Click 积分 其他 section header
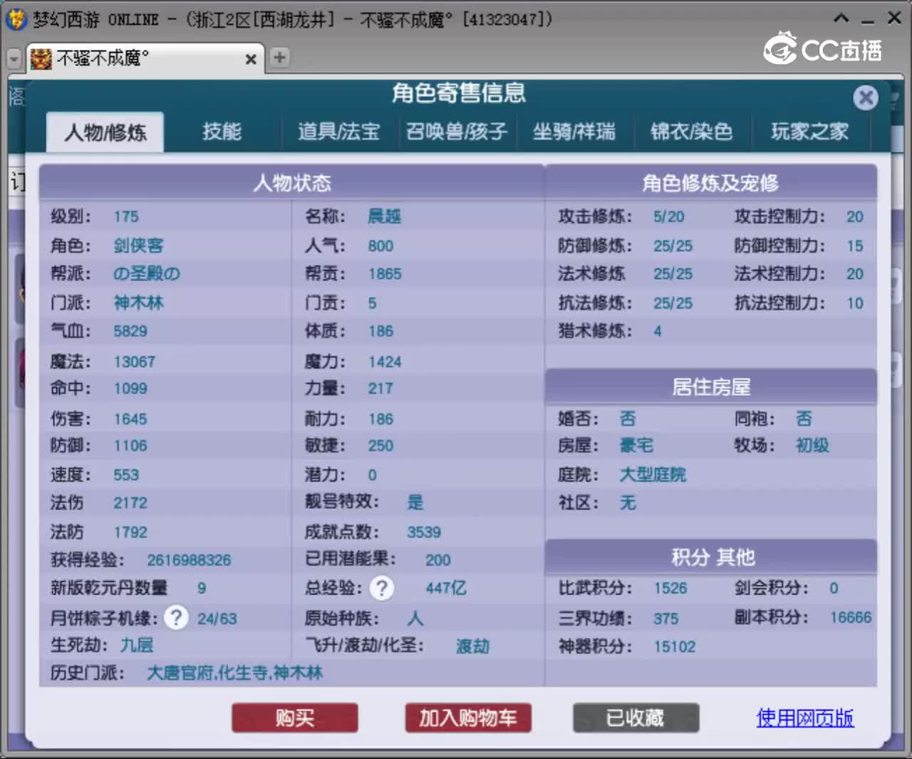The height and width of the screenshot is (759, 912). 710,558
